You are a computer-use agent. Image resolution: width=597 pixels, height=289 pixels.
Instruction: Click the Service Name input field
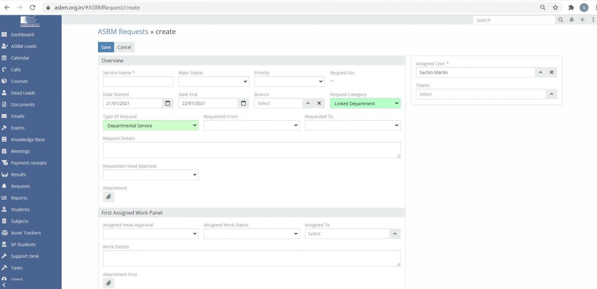pyautogui.click(x=138, y=82)
